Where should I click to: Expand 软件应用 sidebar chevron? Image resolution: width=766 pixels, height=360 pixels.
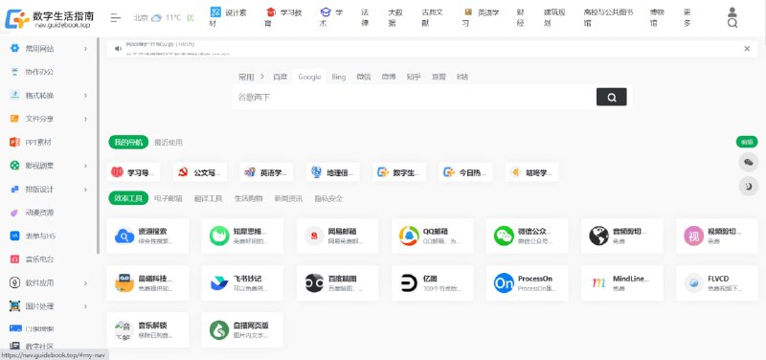tap(85, 282)
